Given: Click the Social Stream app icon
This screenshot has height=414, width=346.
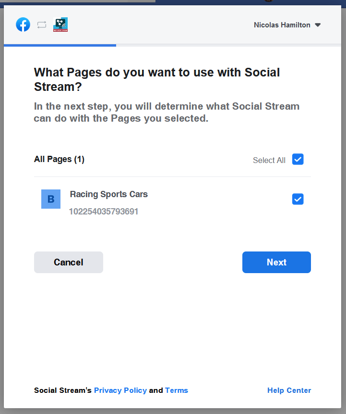Looking at the screenshot, I should (60, 25).
